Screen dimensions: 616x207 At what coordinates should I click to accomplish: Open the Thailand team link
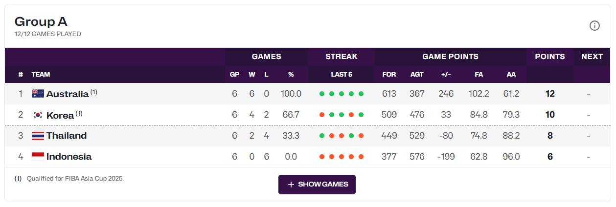pyautogui.click(x=67, y=136)
